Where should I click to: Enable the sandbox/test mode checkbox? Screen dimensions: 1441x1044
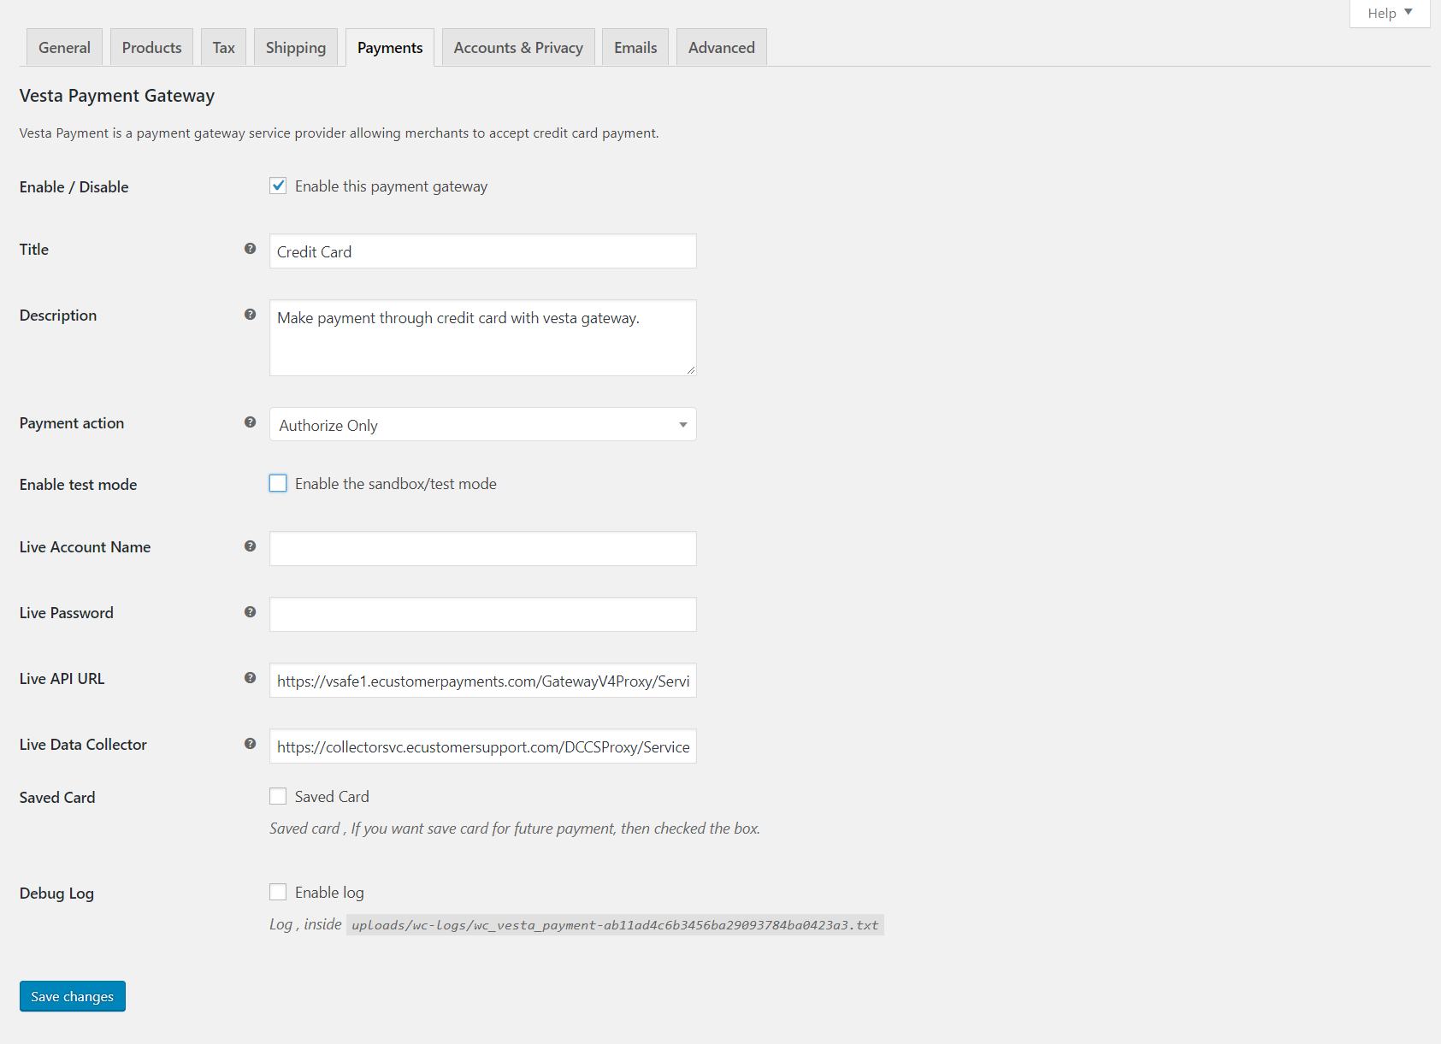tap(278, 483)
